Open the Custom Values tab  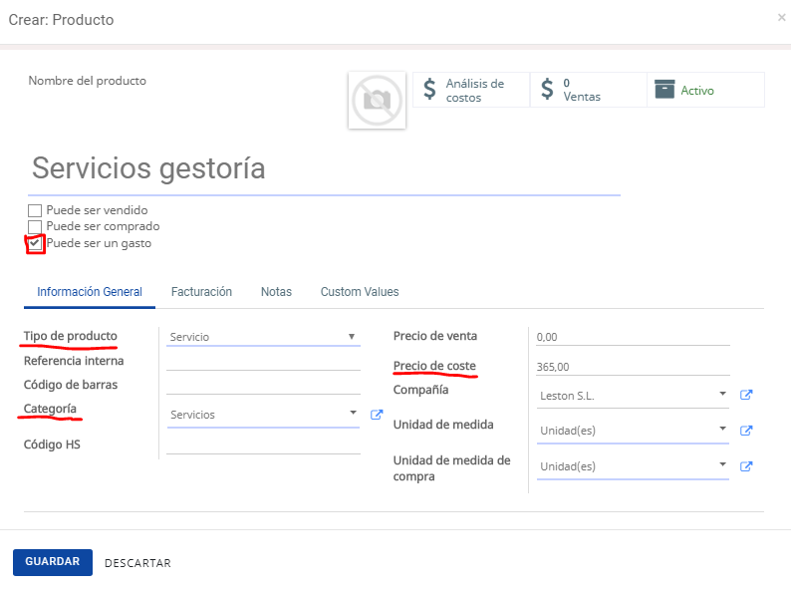coord(360,292)
